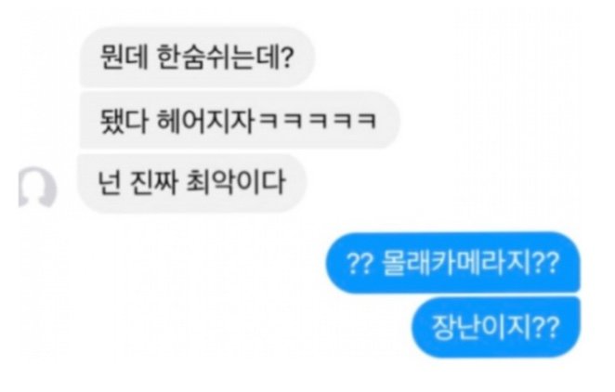This screenshot has width=615, height=392.
Task: Click trailing '??' after '몰래카메라지'
Action: tap(546, 263)
